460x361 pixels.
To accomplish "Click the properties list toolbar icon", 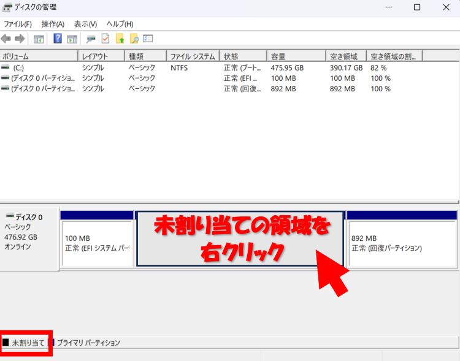I will (148, 39).
